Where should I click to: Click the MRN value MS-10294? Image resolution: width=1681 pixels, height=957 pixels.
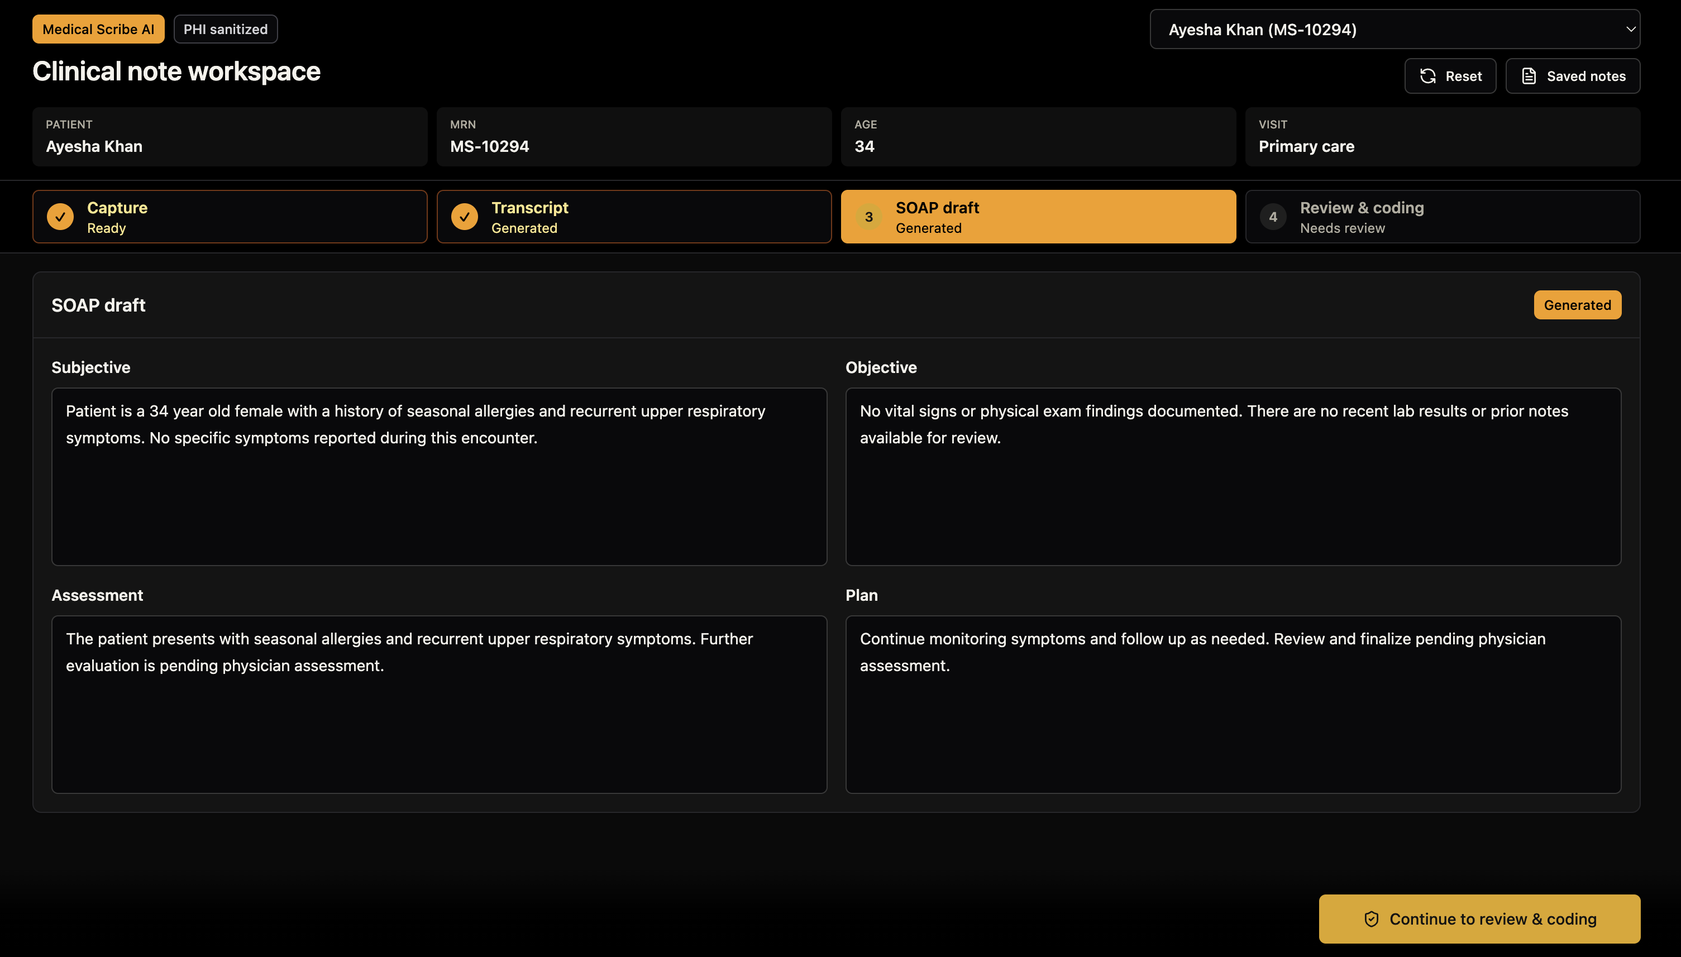pyautogui.click(x=489, y=147)
